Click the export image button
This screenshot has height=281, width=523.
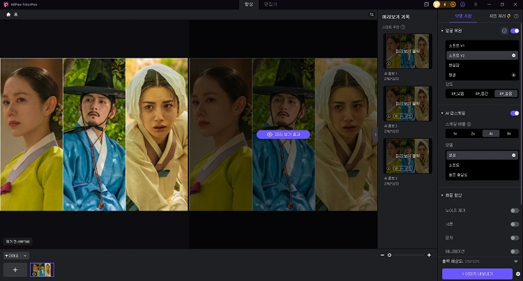point(477,273)
